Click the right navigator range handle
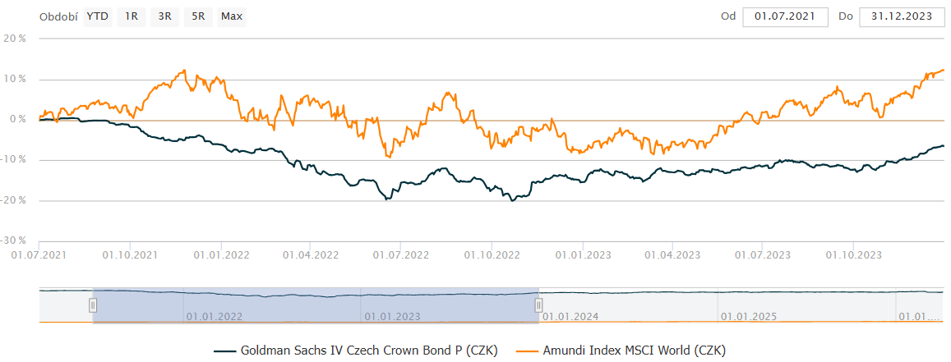 (x=538, y=305)
